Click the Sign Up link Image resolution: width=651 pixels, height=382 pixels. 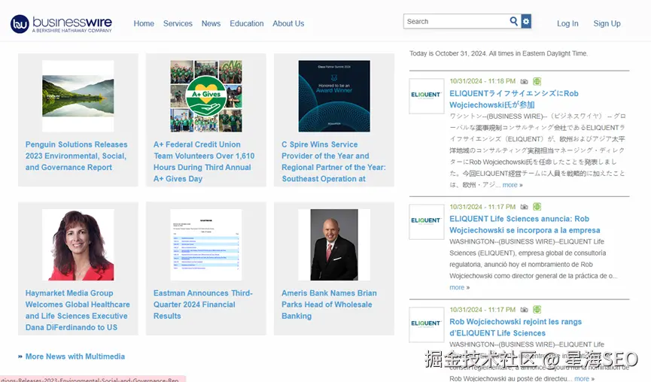coord(607,23)
